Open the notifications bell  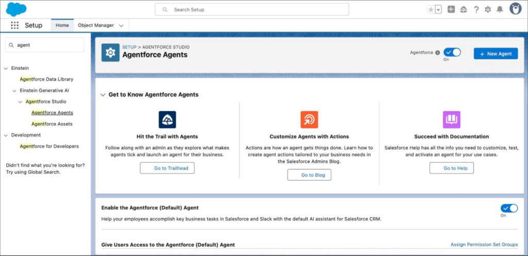point(499,9)
